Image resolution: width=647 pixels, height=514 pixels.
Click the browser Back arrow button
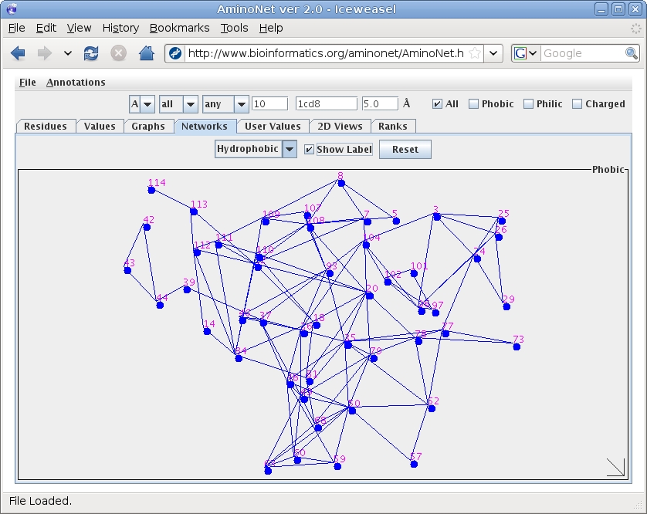(x=18, y=53)
